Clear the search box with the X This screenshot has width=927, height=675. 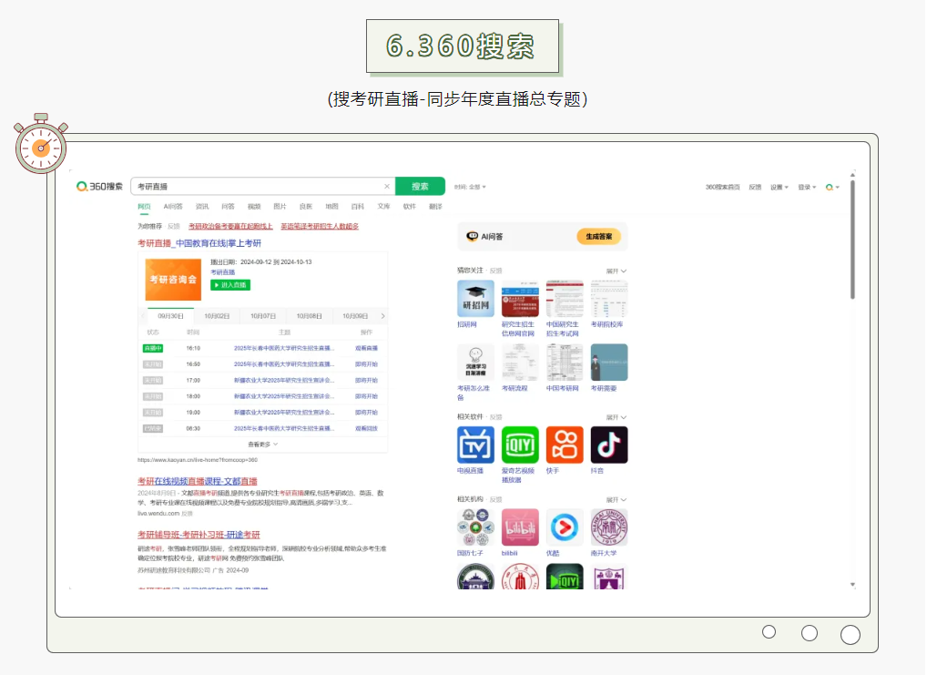point(387,187)
